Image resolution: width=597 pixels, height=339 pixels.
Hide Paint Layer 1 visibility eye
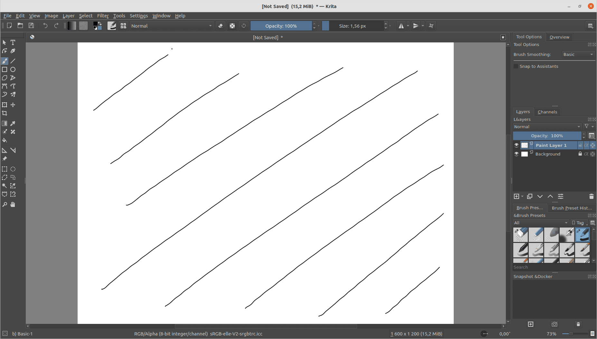tap(516, 145)
